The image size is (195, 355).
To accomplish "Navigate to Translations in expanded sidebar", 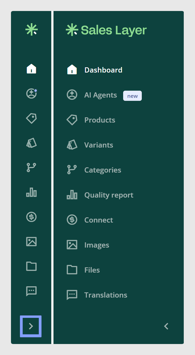I will click(97, 295).
